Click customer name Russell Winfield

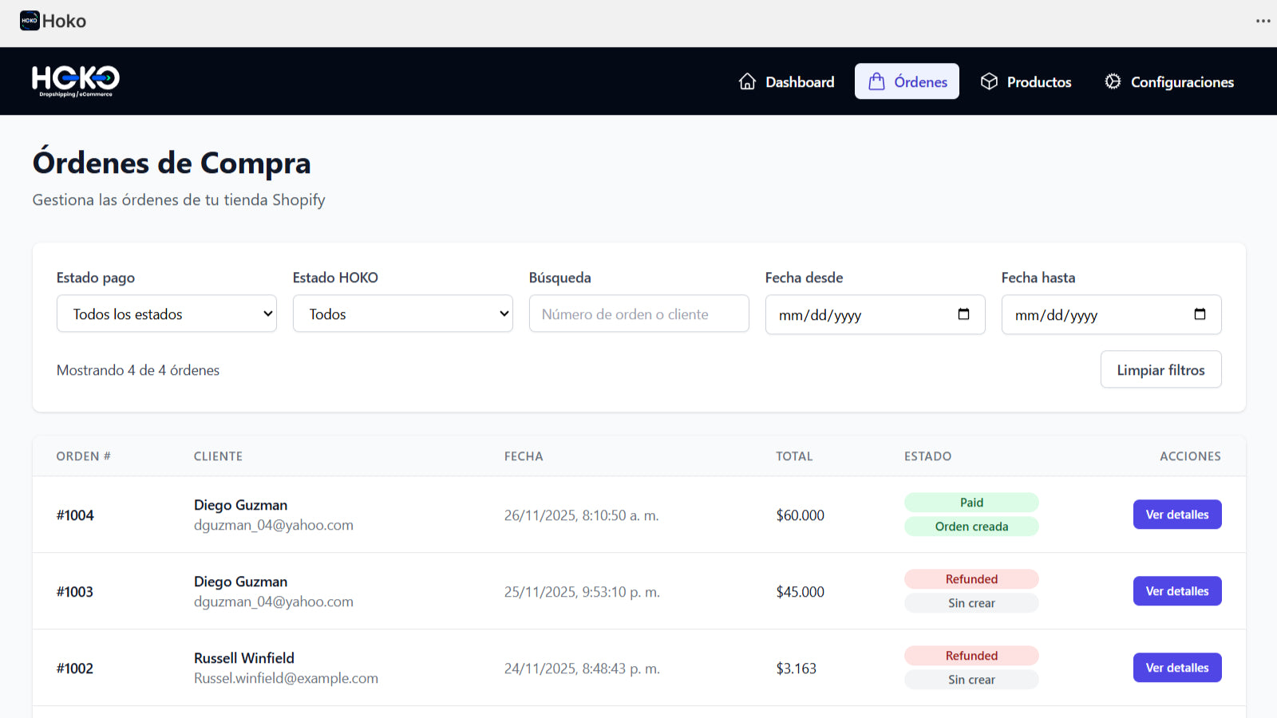tap(244, 658)
